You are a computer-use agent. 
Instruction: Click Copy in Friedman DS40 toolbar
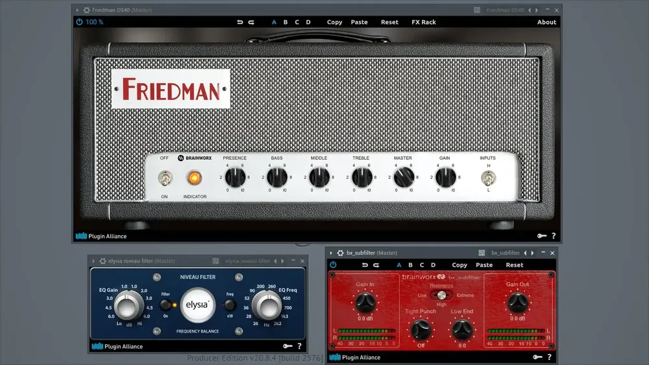(334, 22)
